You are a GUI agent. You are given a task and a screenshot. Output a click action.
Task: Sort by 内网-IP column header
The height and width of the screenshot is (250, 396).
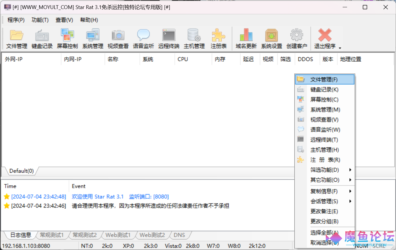click(83, 59)
